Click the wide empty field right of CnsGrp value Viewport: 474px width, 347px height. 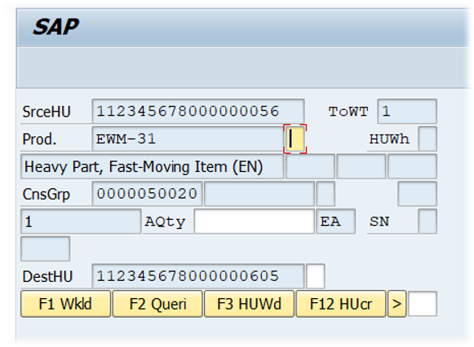coord(259,194)
